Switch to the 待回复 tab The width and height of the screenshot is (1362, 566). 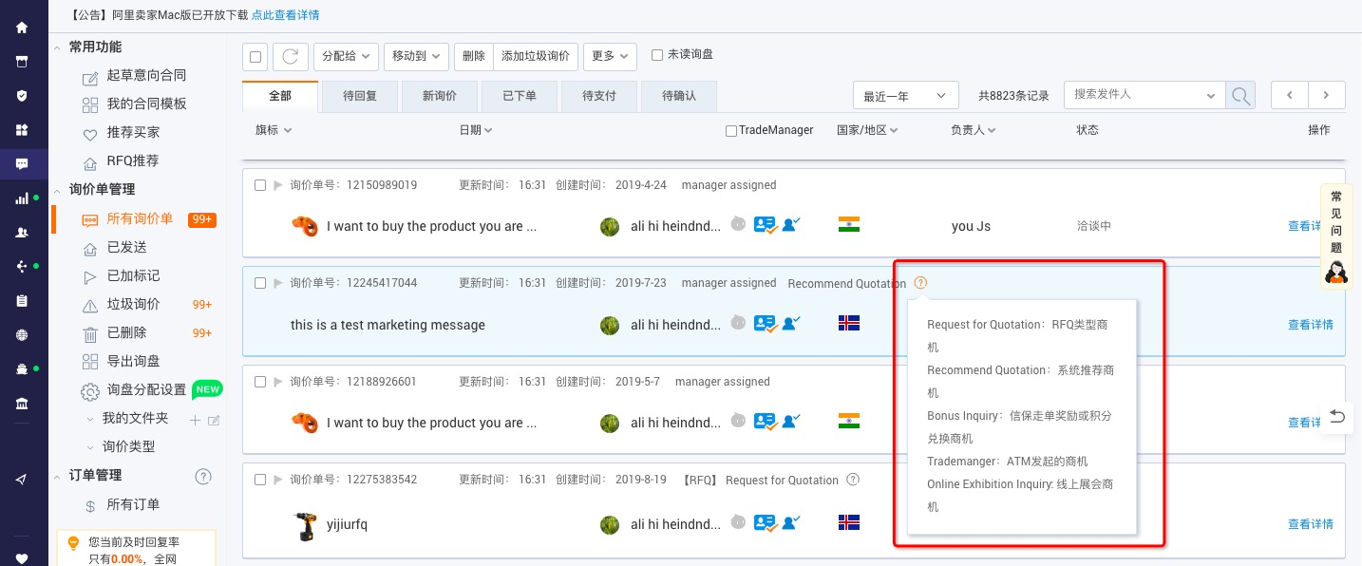[x=360, y=96]
